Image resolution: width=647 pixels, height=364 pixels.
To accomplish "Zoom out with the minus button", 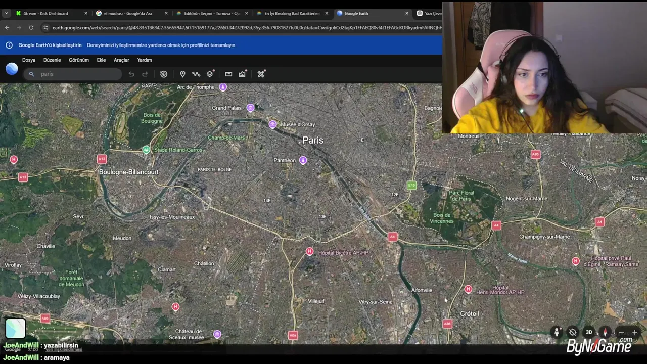I will pyautogui.click(x=621, y=332).
